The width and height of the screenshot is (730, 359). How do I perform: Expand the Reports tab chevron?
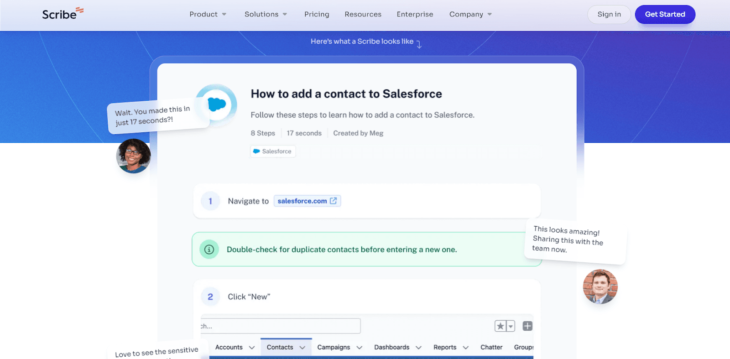point(466,348)
